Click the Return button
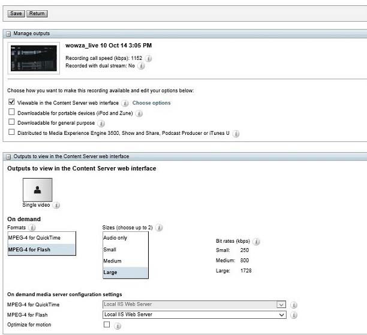Image resolution: width=367 pixels, height=335 pixels. point(37,14)
